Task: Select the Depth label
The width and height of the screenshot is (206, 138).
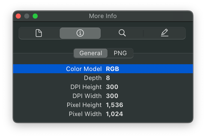Action: coord(93,78)
